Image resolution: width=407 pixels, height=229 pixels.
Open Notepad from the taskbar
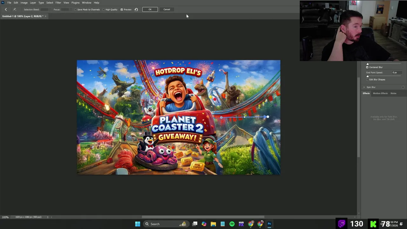pyautogui.click(x=223, y=224)
